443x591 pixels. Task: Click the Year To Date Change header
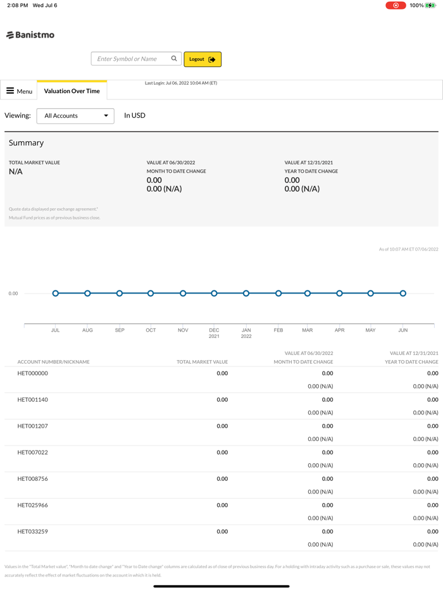click(x=411, y=362)
